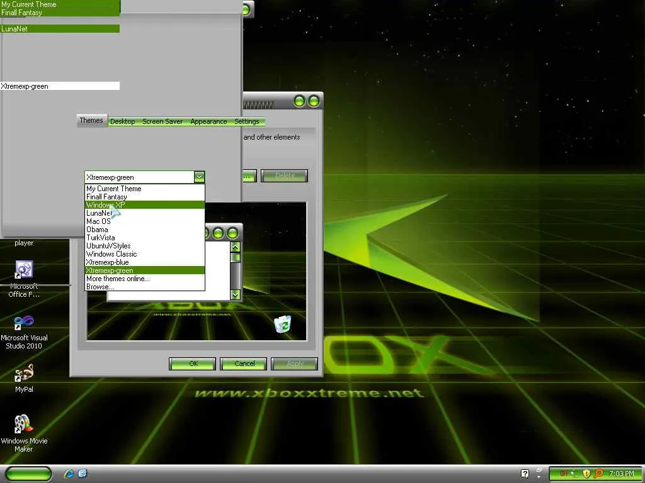The height and width of the screenshot is (483, 645).
Task: Pick highlighted Xtremexp-green in the open list
Action: 145,270
